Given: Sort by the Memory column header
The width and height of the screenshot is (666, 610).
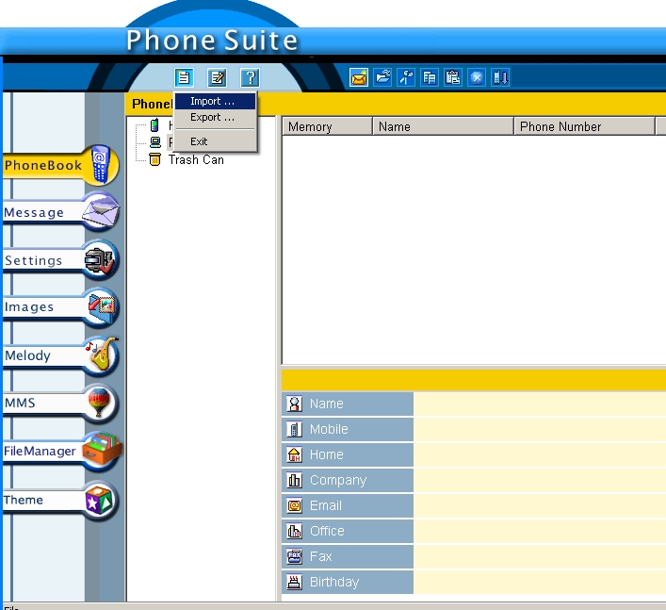Looking at the screenshot, I should point(327,126).
